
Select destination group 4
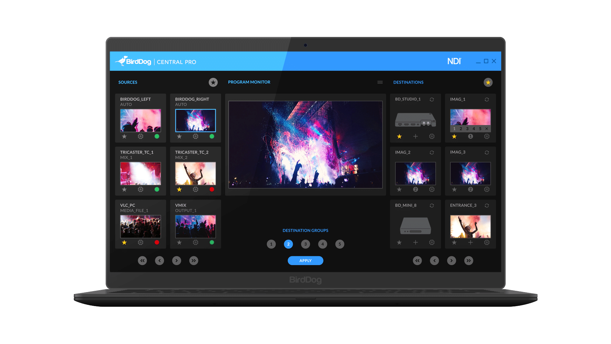[323, 244]
